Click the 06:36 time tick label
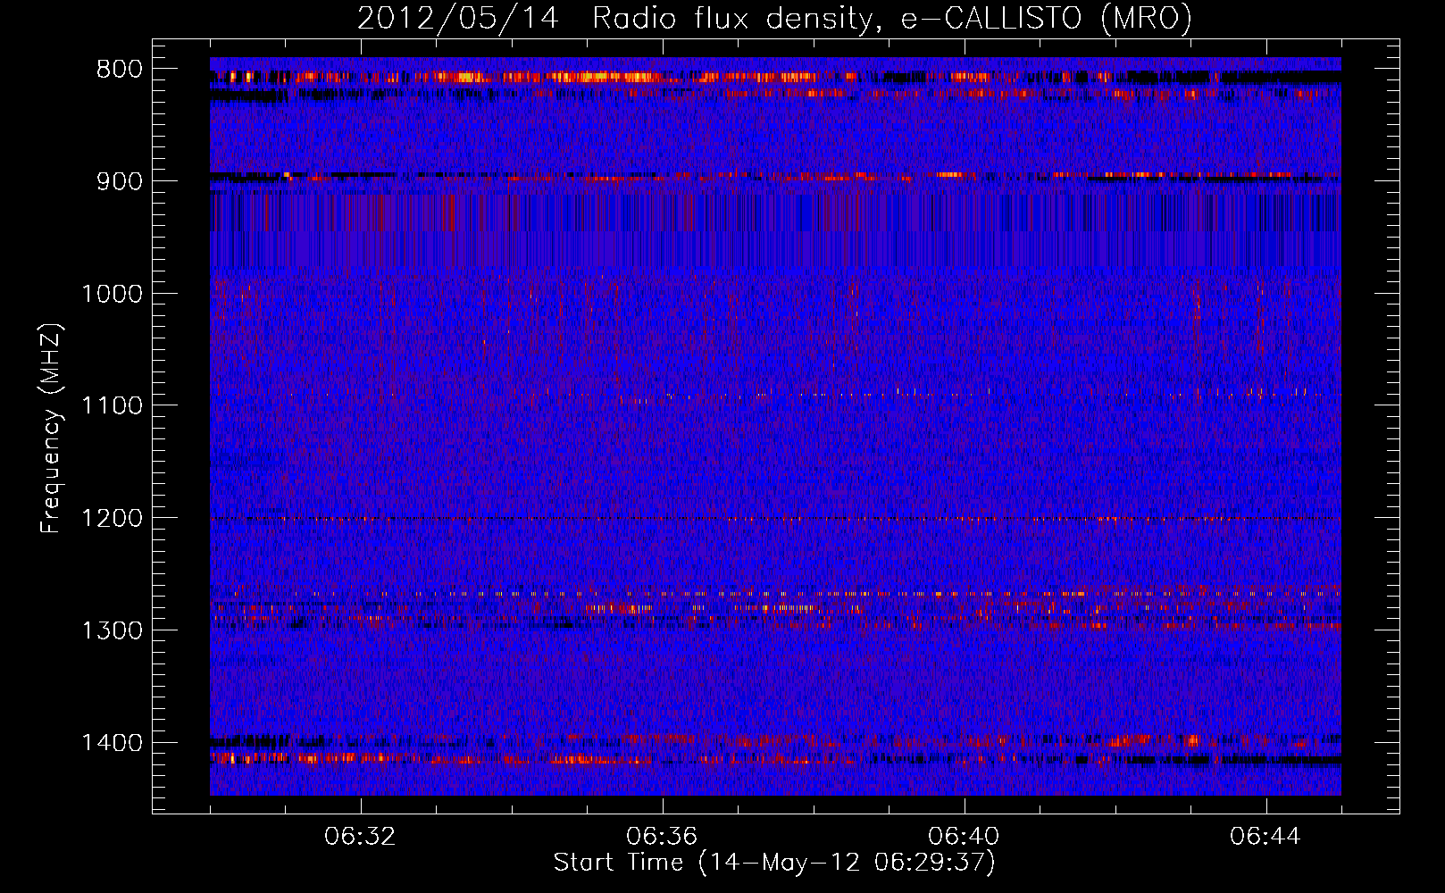Viewport: 1445px width, 893px height. pyautogui.click(x=662, y=837)
